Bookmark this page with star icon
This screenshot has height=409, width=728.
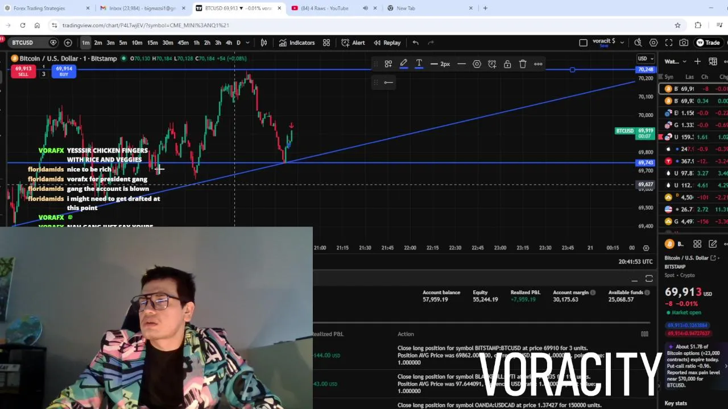click(x=677, y=25)
